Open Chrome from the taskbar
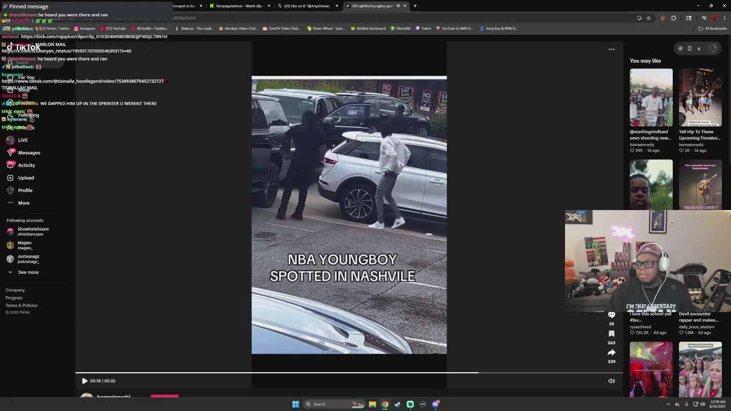Screen dimensions: 731x411 (385, 404)
